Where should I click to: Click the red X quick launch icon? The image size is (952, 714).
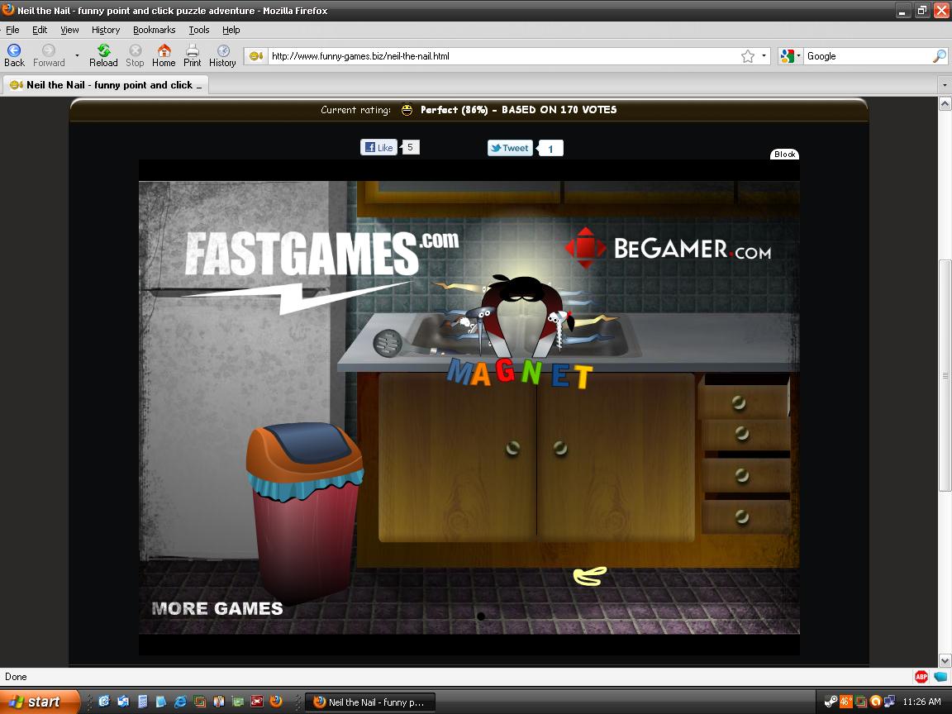pyautogui.click(x=257, y=702)
